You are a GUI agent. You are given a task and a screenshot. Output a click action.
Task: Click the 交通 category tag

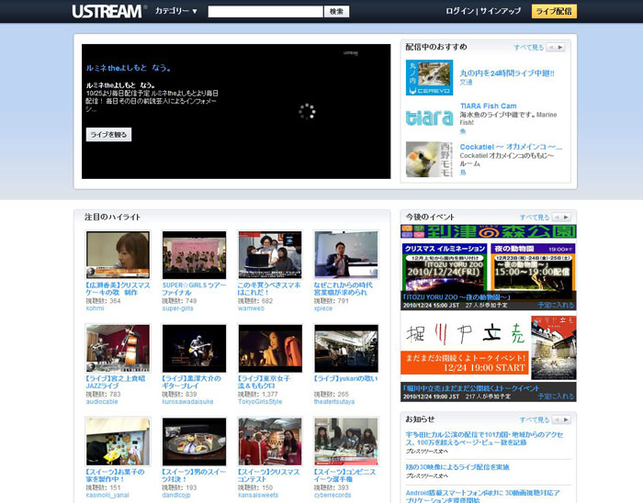(466, 83)
